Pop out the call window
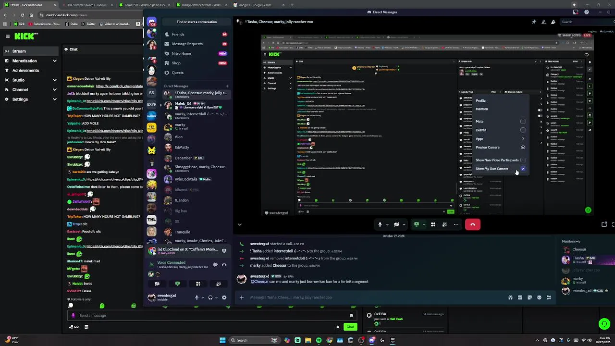 pyautogui.click(x=604, y=224)
